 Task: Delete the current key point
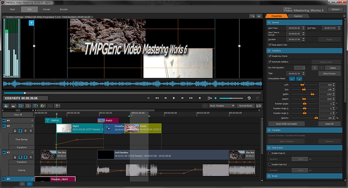tap(333, 68)
